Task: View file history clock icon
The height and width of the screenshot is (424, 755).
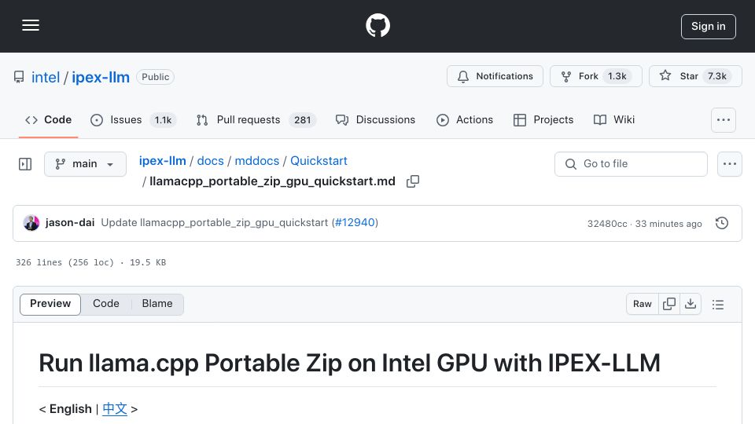Action: 722,223
